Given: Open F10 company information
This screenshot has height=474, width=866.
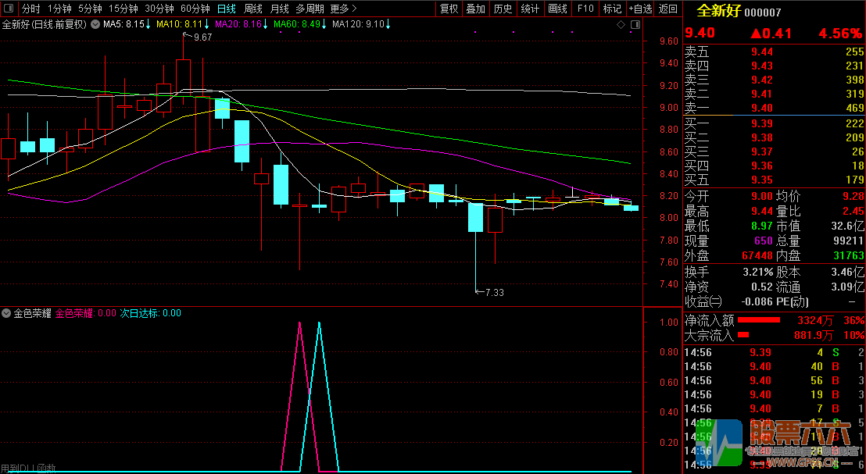Looking at the screenshot, I should click(585, 9).
